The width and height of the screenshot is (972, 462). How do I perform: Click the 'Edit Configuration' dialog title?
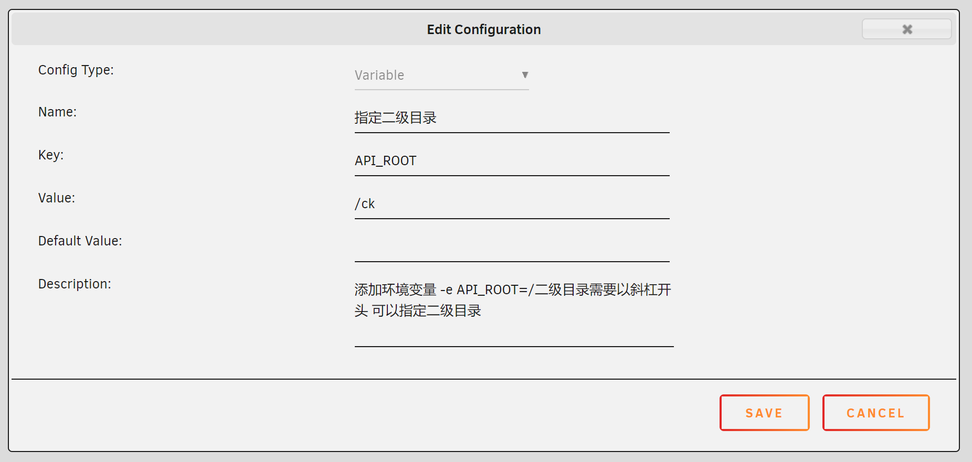[x=483, y=29]
